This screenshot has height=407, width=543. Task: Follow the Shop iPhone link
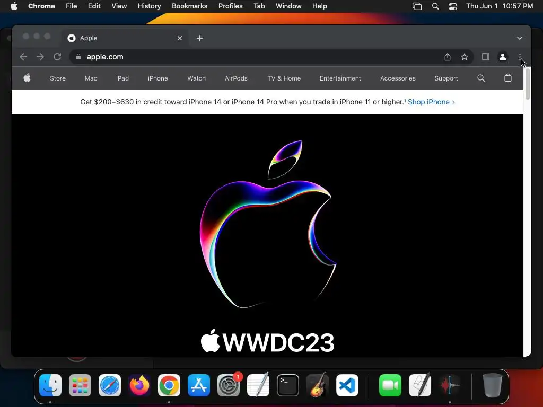431,102
